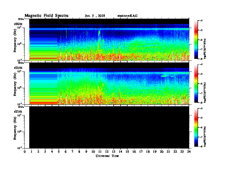Click hour 5 on the time axis
The height and width of the screenshot is (174, 225).
click(59, 152)
